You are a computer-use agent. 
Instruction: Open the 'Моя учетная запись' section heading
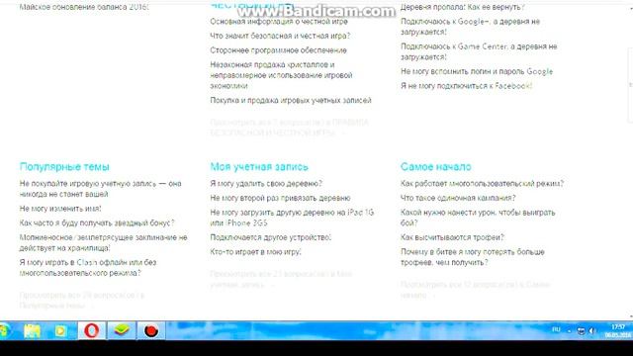[x=259, y=167]
